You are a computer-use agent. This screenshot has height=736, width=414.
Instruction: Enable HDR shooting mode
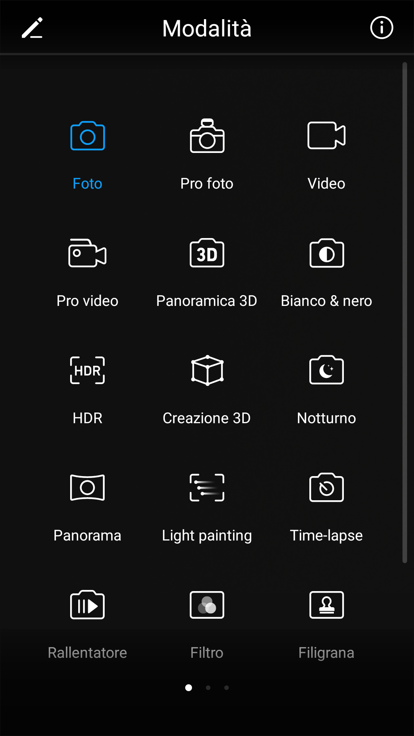click(87, 370)
